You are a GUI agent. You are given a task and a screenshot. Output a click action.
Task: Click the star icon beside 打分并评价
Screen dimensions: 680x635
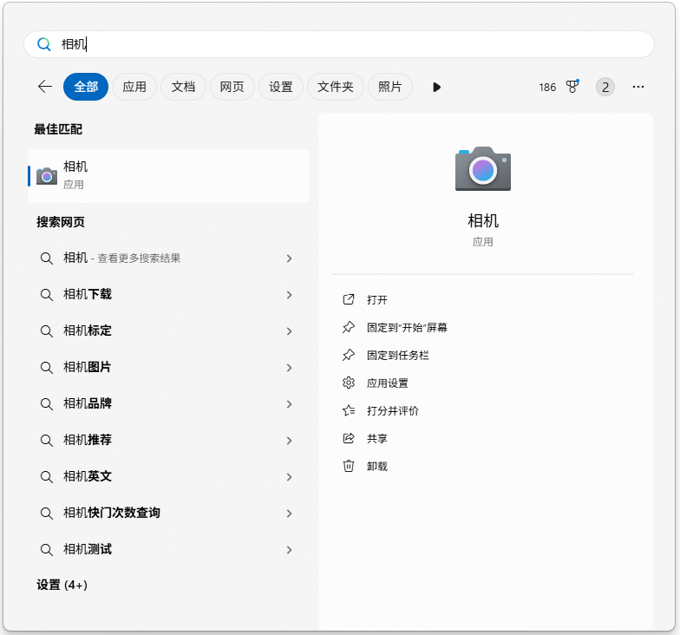click(349, 410)
